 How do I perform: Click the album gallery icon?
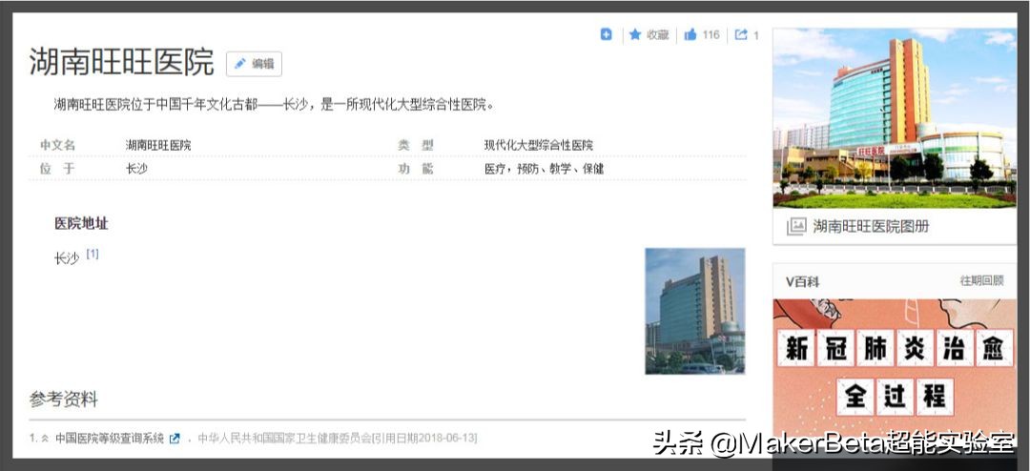pos(795,226)
